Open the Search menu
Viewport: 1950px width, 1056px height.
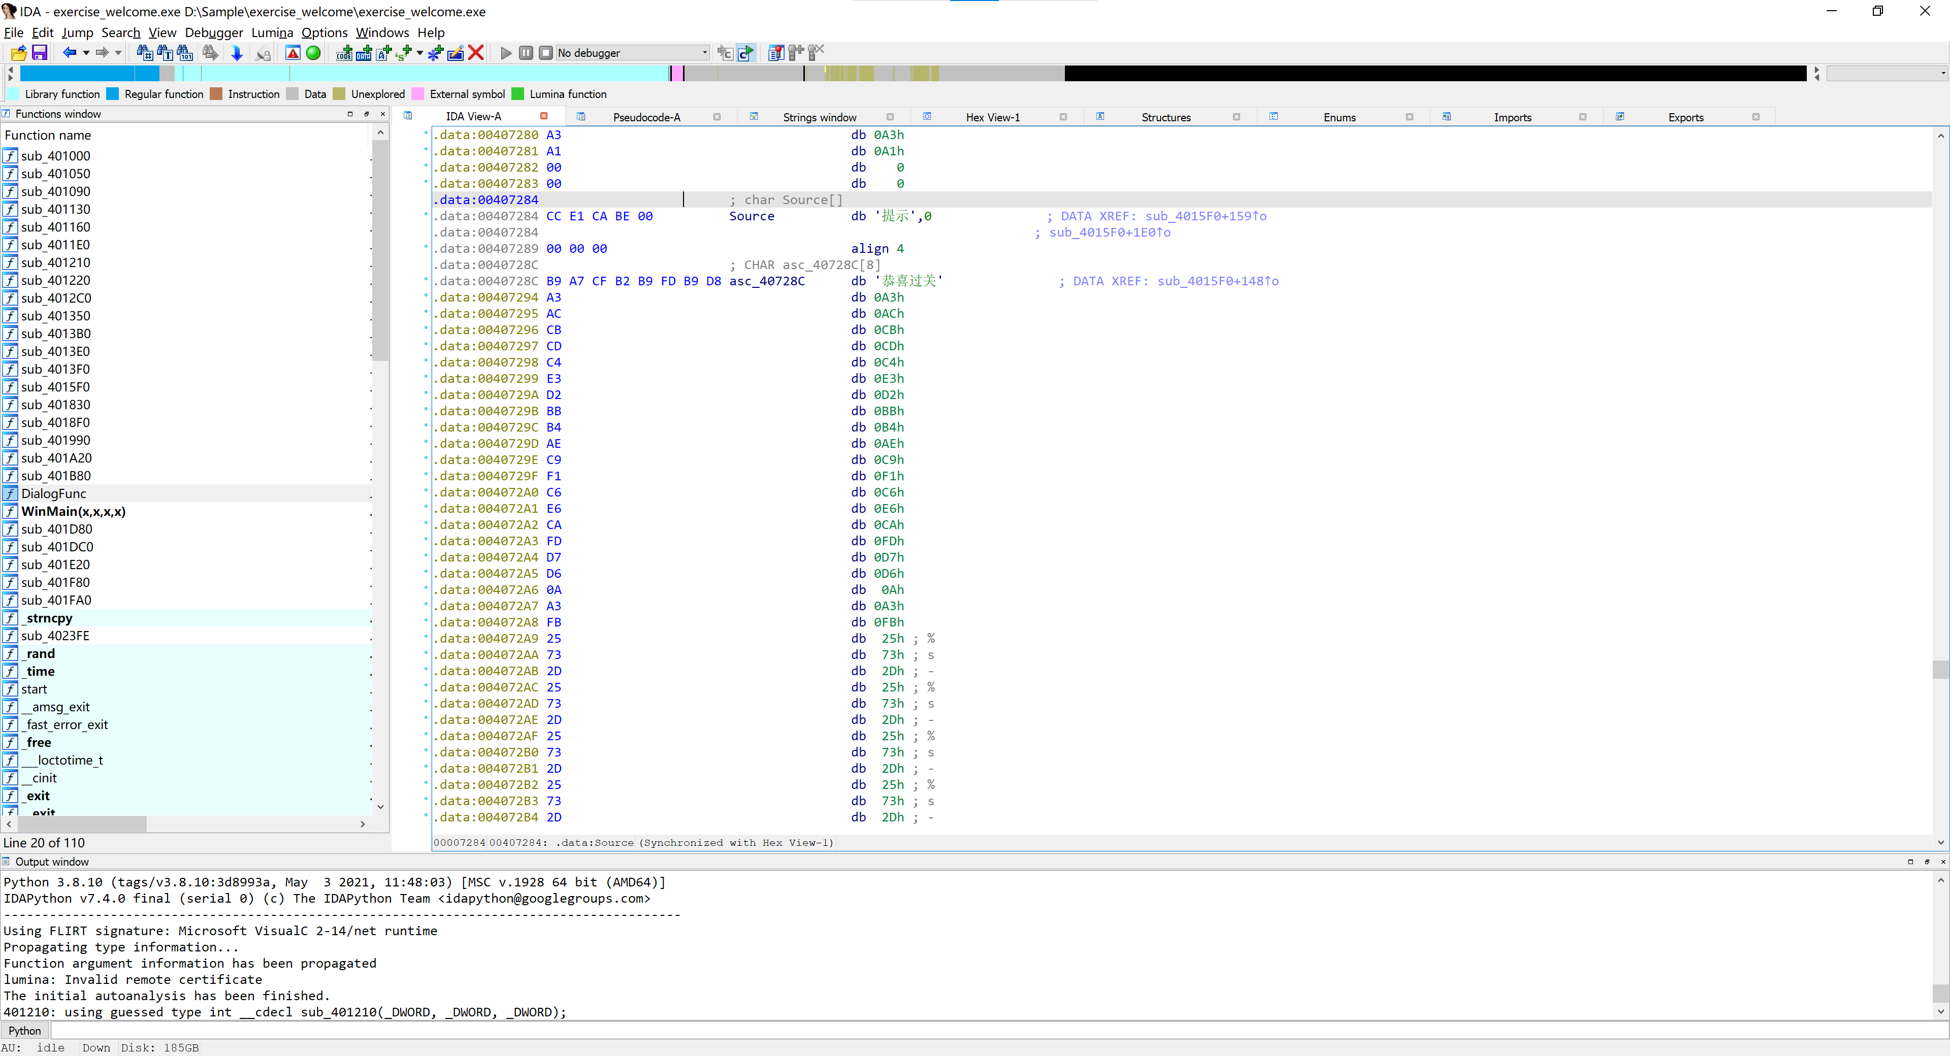pos(121,32)
